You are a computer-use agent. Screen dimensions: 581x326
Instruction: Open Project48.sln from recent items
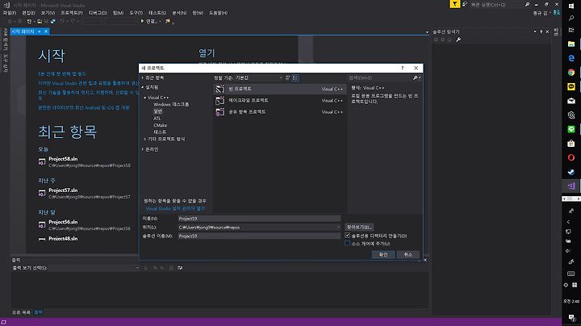point(63,239)
